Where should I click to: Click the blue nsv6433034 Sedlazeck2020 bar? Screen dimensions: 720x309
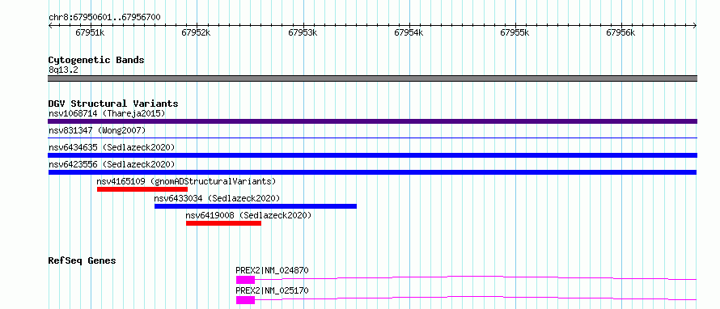(x=256, y=206)
